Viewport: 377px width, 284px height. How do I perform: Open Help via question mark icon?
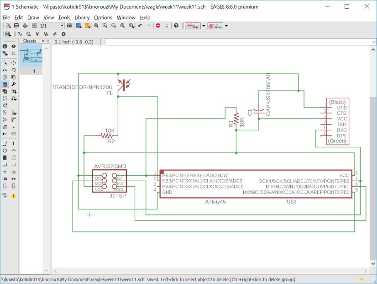pos(176,26)
